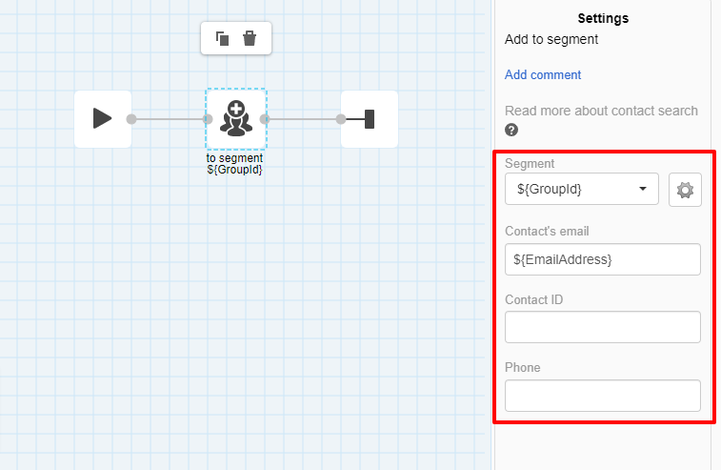
Task: Click the duplicate block icon
Action: pyautogui.click(x=223, y=38)
